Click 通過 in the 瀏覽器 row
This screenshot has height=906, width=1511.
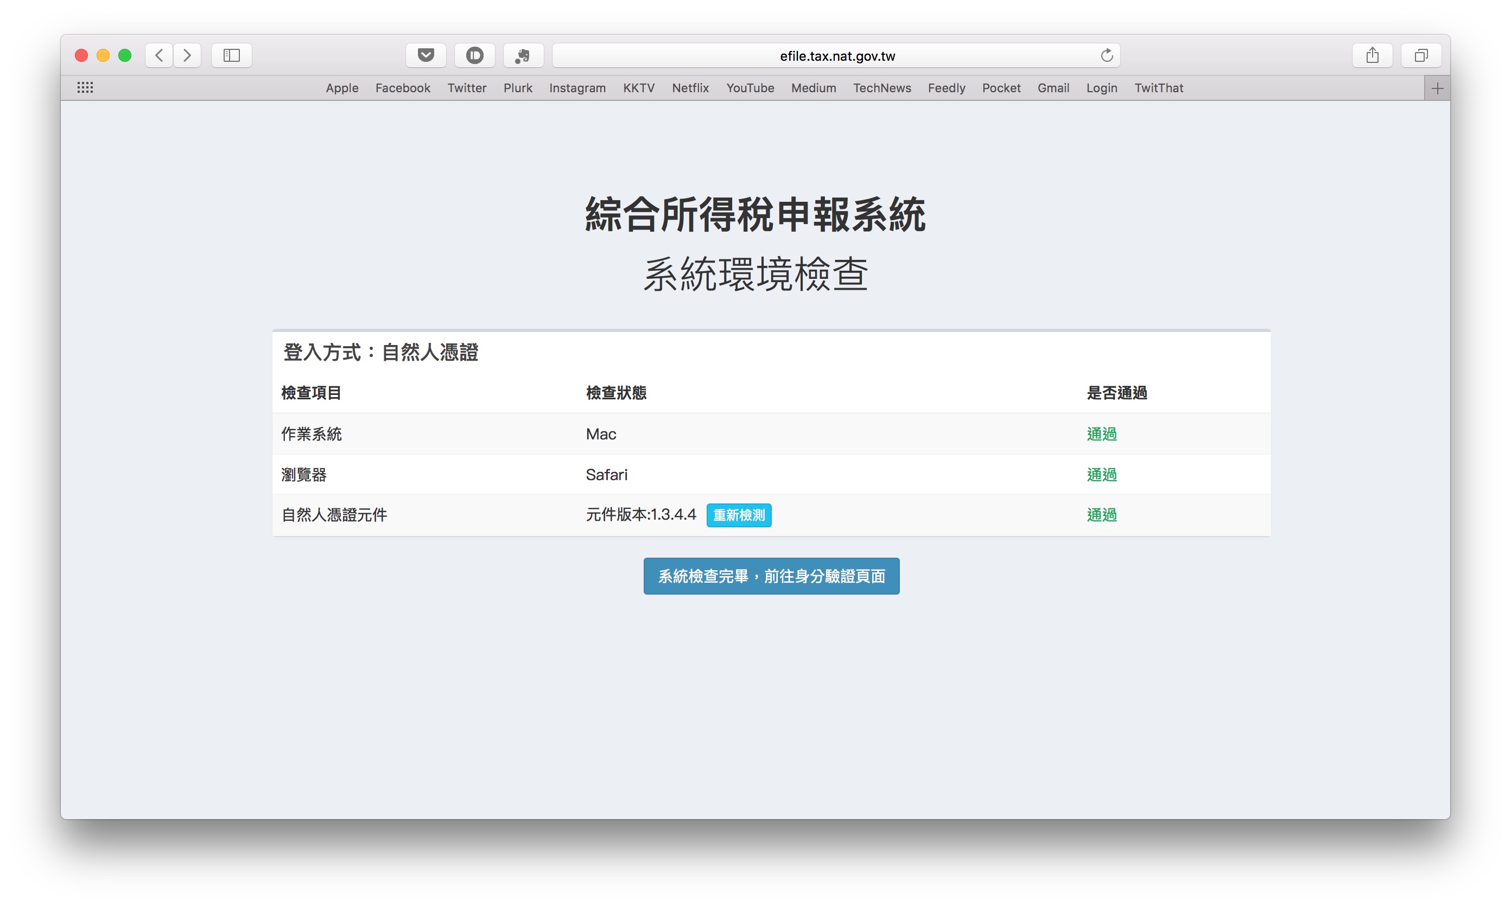click(x=1102, y=474)
